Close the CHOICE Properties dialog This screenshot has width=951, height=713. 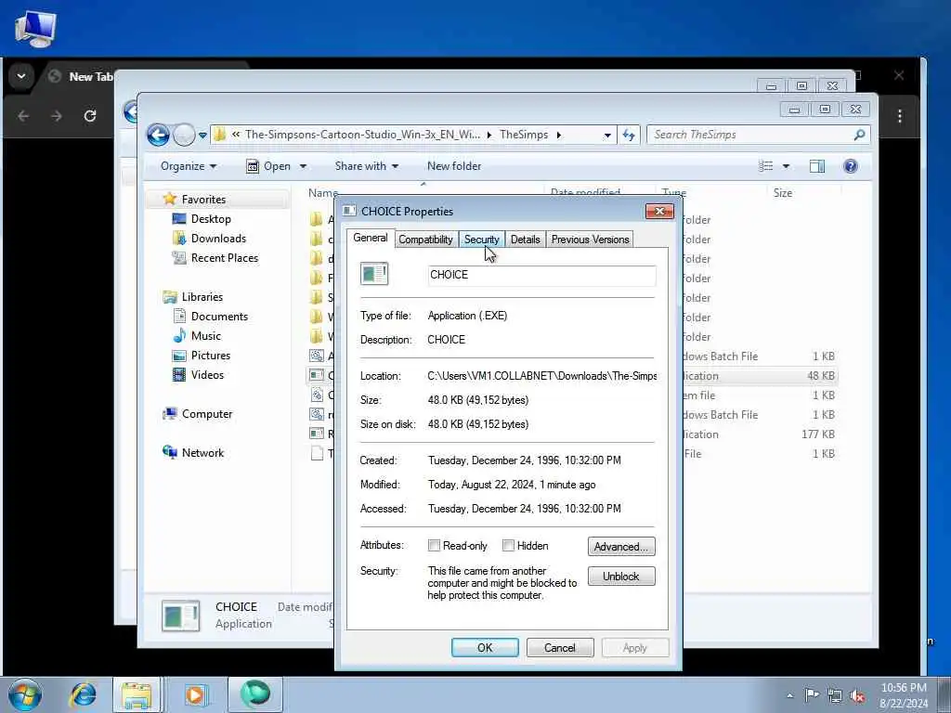click(660, 211)
